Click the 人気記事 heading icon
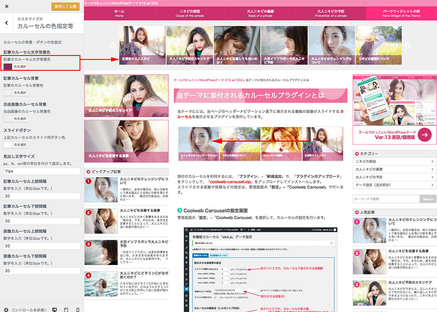437x312 pixels. tap(357, 212)
